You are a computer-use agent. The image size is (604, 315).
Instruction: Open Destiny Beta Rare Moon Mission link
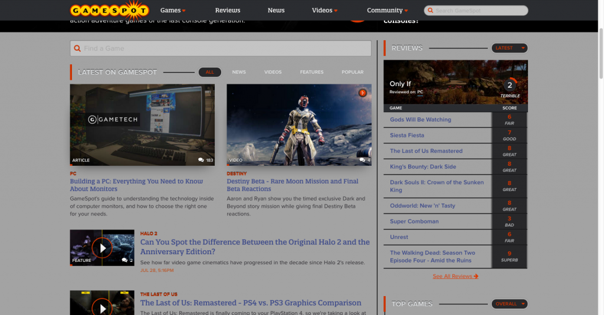(x=293, y=185)
